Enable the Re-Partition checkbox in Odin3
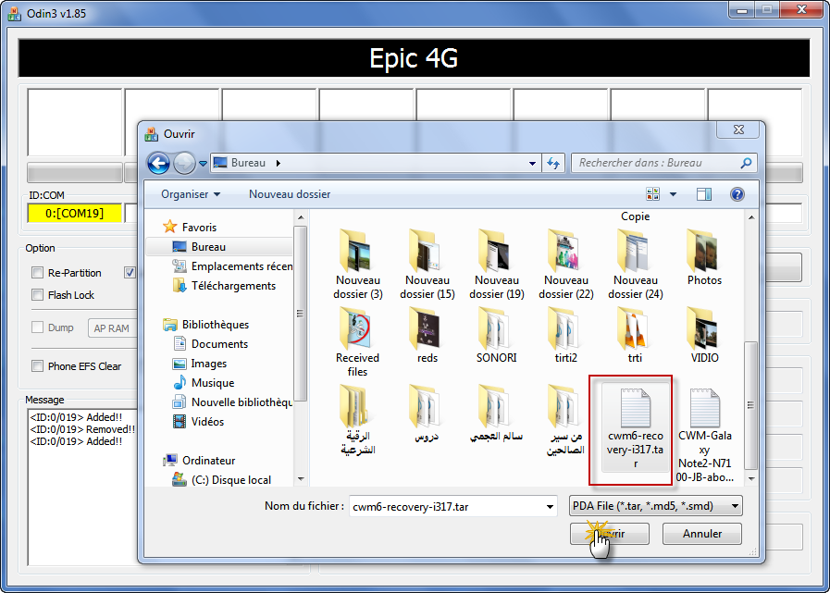 [x=37, y=273]
